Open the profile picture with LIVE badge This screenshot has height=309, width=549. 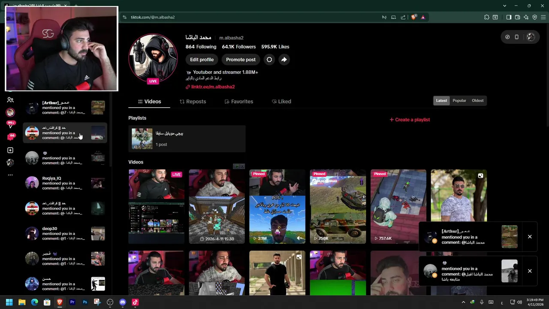[x=153, y=58]
